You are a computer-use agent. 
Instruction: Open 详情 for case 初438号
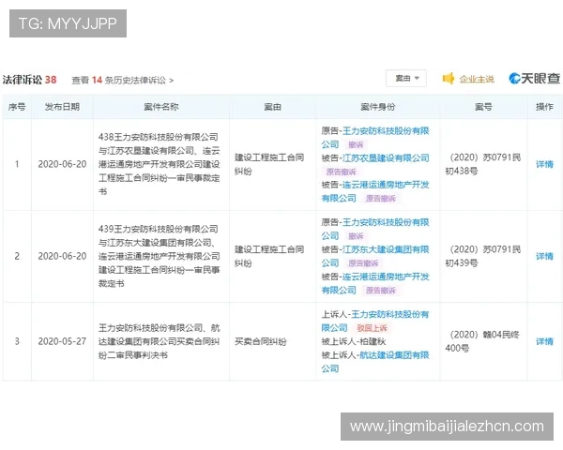pos(544,164)
